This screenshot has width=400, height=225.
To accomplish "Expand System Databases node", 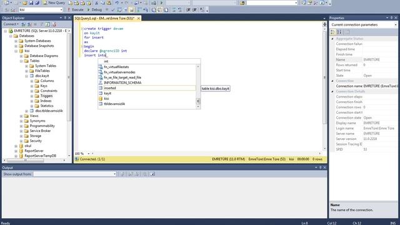I will coord(16,41).
